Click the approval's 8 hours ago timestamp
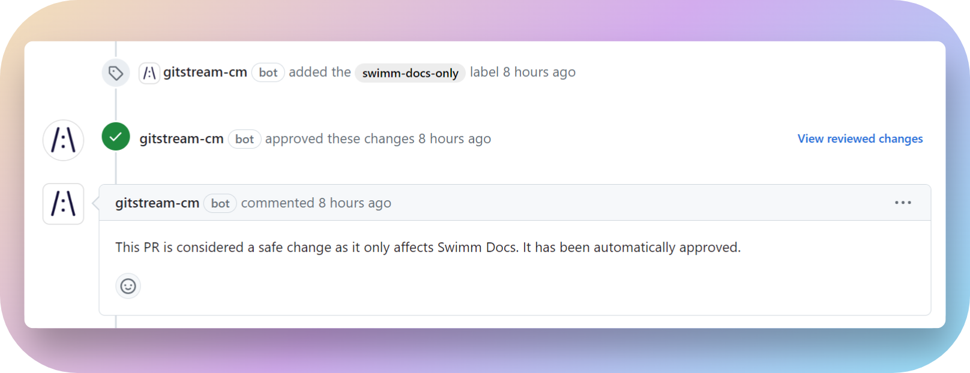The image size is (970, 373). coord(454,139)
